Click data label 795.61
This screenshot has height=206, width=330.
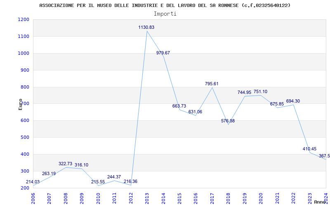tap(212, 84)
